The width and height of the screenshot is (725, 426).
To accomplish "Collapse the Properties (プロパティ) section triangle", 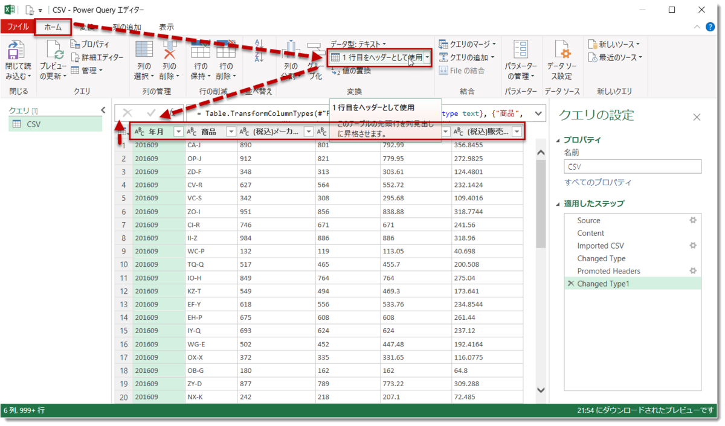I will (x=558, y=140).
